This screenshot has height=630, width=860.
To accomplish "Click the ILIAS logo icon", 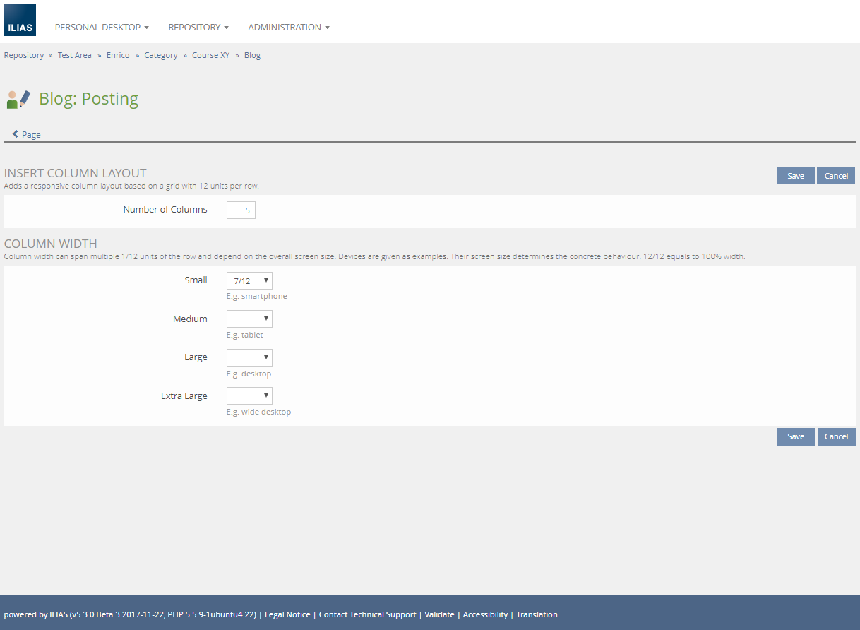I will (x=20, y=20).
